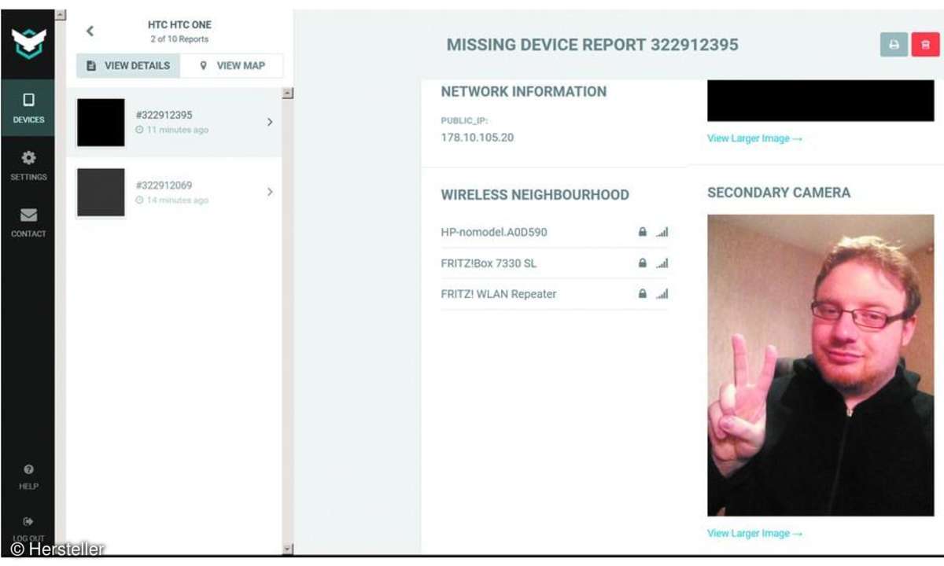This screenshot has width=944, height=566.
Task: Select the FRITZ! WLAN Repeater network name
Action: (x=499, y=294)
